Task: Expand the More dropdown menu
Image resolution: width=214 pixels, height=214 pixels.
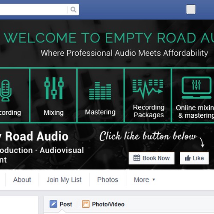Action: click(144, 180)
